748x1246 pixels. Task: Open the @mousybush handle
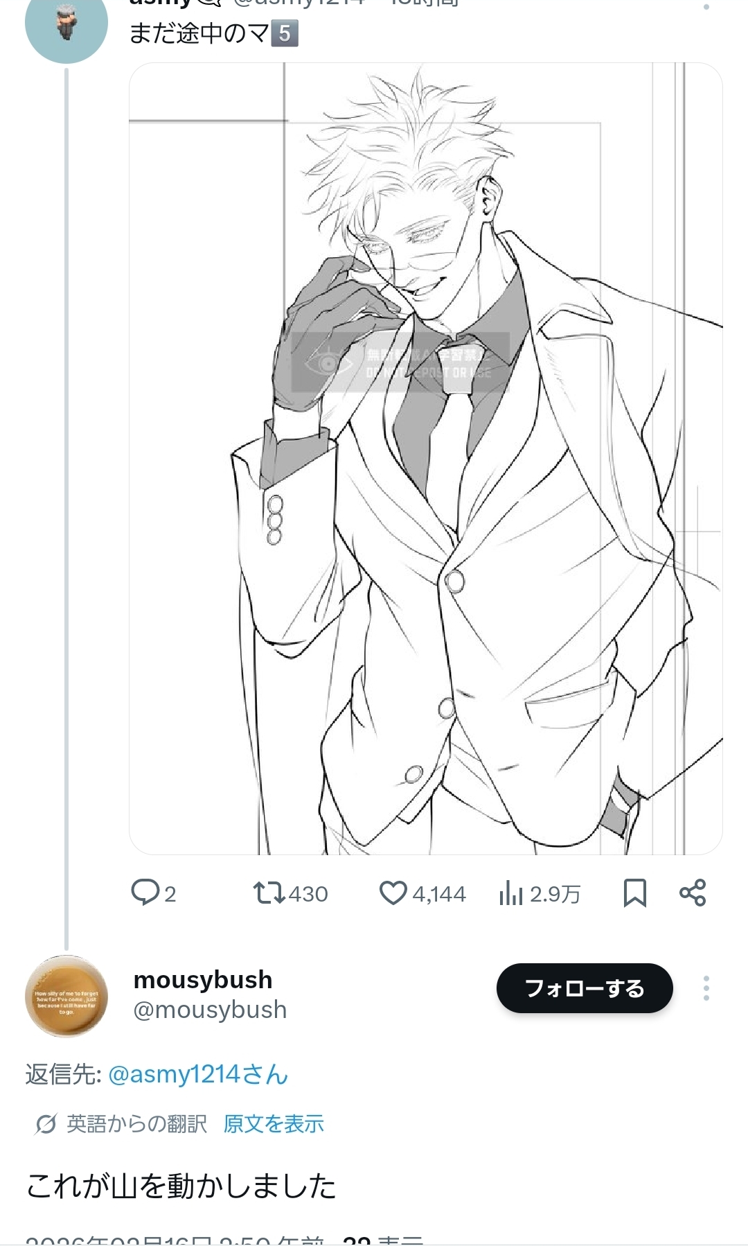point(210,1010)
